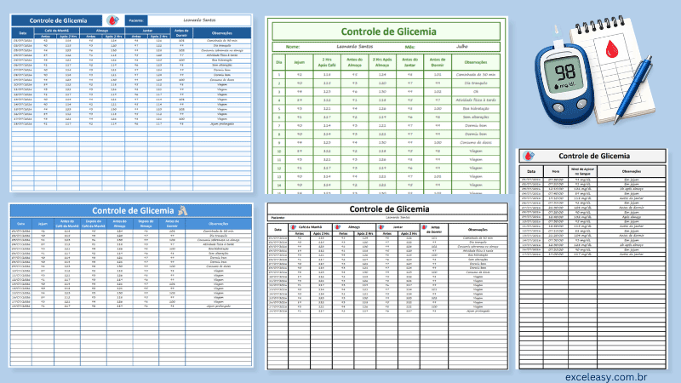Select the Controle de Glicemia title in bottom-left blue sheet
681x383 pixels.
[133, 210]
